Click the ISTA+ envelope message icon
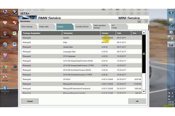This screenshot has width=175, height=116. tap(139, 13)
